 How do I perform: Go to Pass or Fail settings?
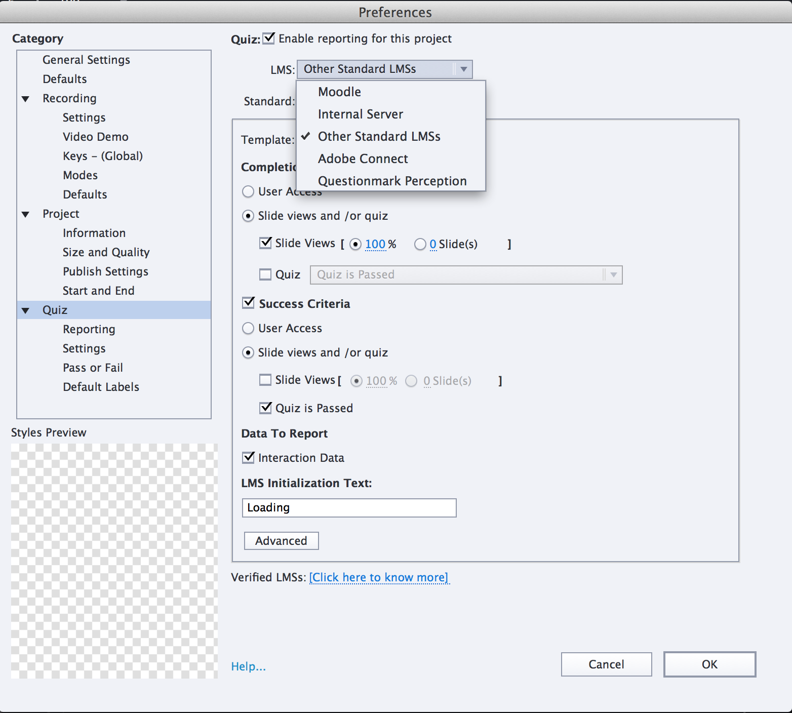pyautogui.click(x=93, y=368)
